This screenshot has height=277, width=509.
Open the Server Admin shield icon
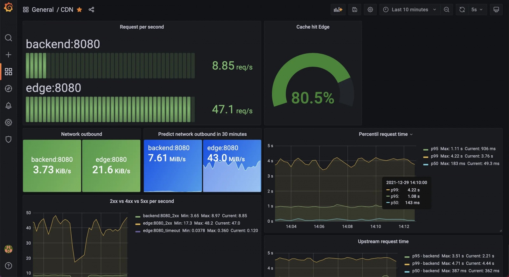tap(9, 139)
